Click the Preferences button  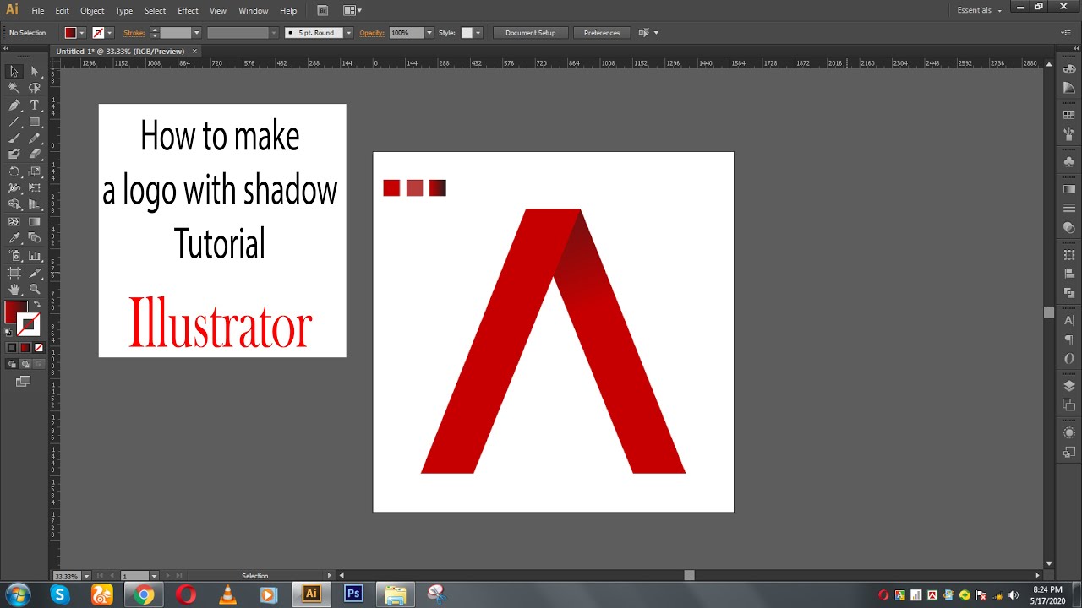[602, 33]
